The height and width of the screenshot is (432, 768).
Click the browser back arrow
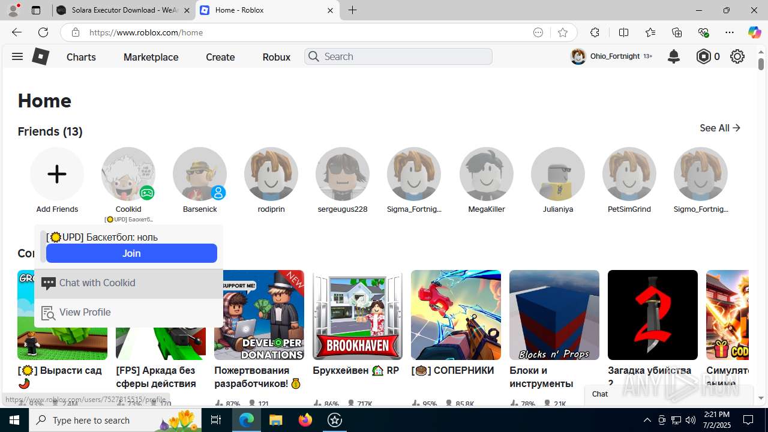pos(16,32)
